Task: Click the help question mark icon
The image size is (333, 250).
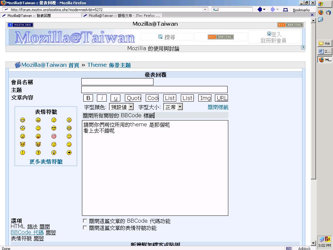Action: 303,48
